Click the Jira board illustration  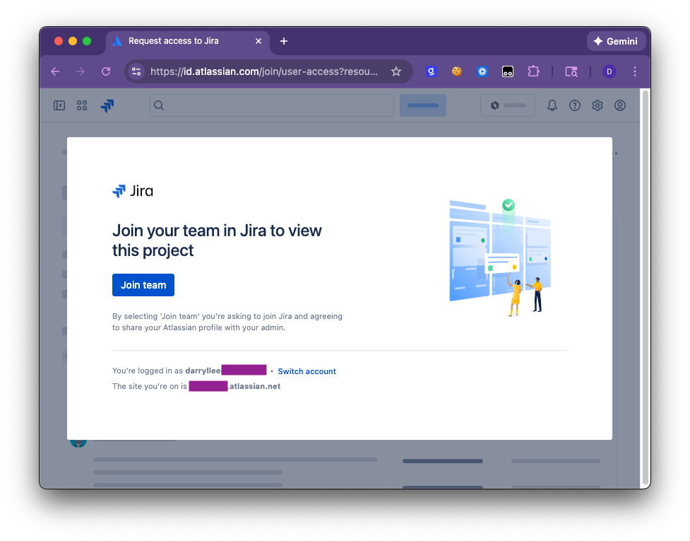tap(500, 257)
